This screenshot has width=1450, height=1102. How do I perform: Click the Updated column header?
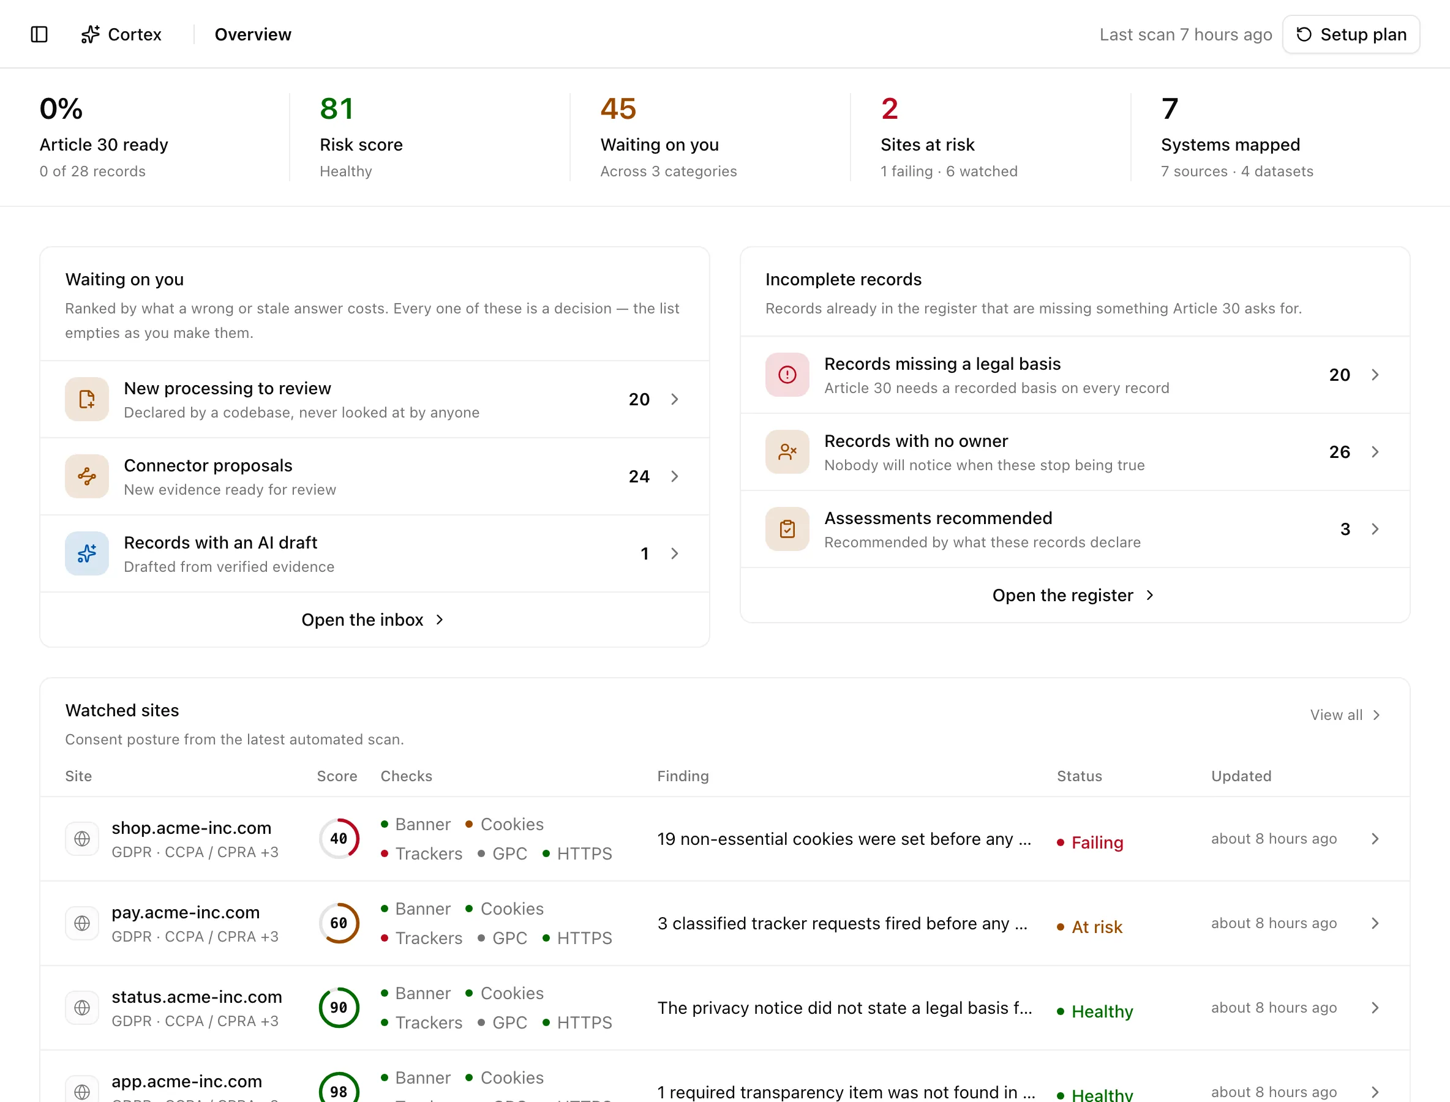pyautogui.click(x=1241, y=776)
